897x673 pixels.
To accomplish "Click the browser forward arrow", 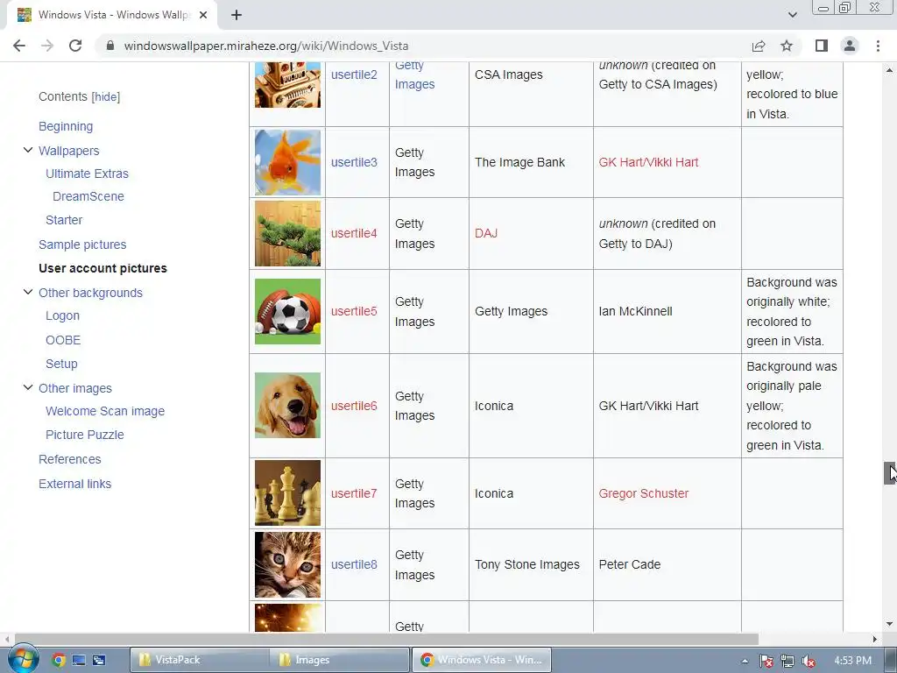I will point(47,46).
